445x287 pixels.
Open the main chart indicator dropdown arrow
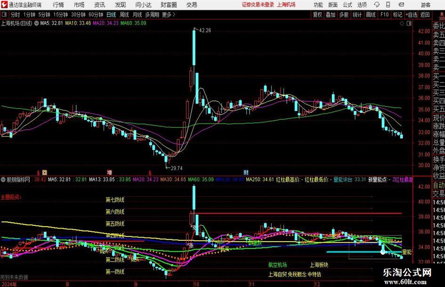click(36, 23)
